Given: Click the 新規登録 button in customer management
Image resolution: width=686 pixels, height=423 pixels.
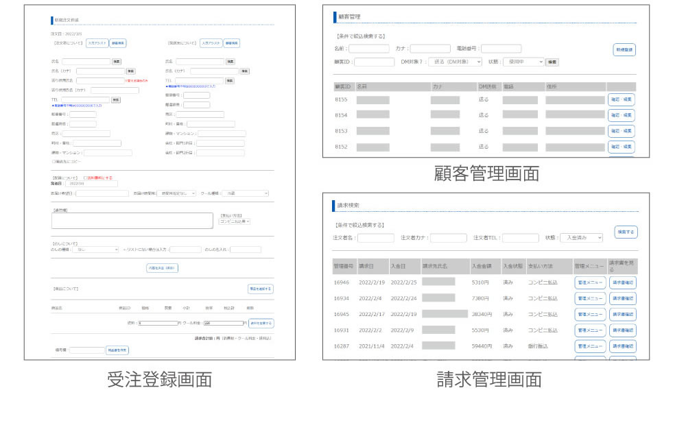Looking at the screenshot, I should coord(624,49).
